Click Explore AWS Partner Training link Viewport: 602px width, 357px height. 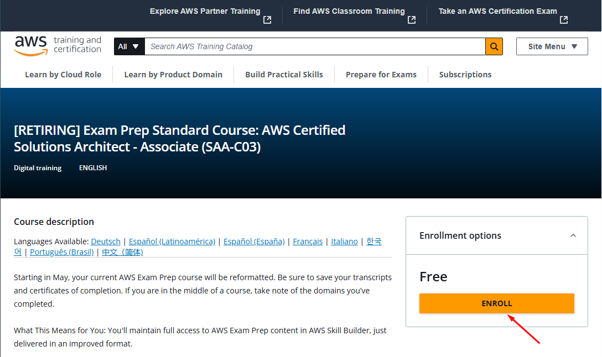pyautogui.click(x=205, y=11)
